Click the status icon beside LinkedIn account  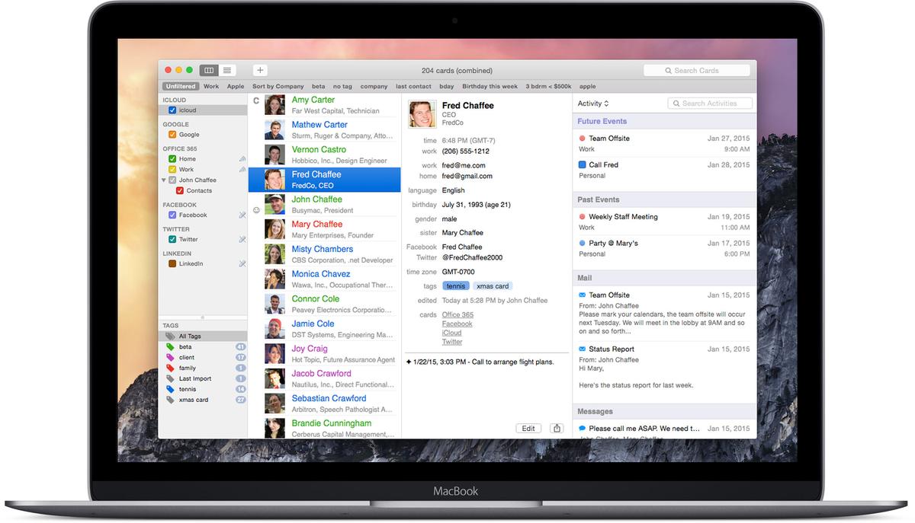[x=242, y=263]
